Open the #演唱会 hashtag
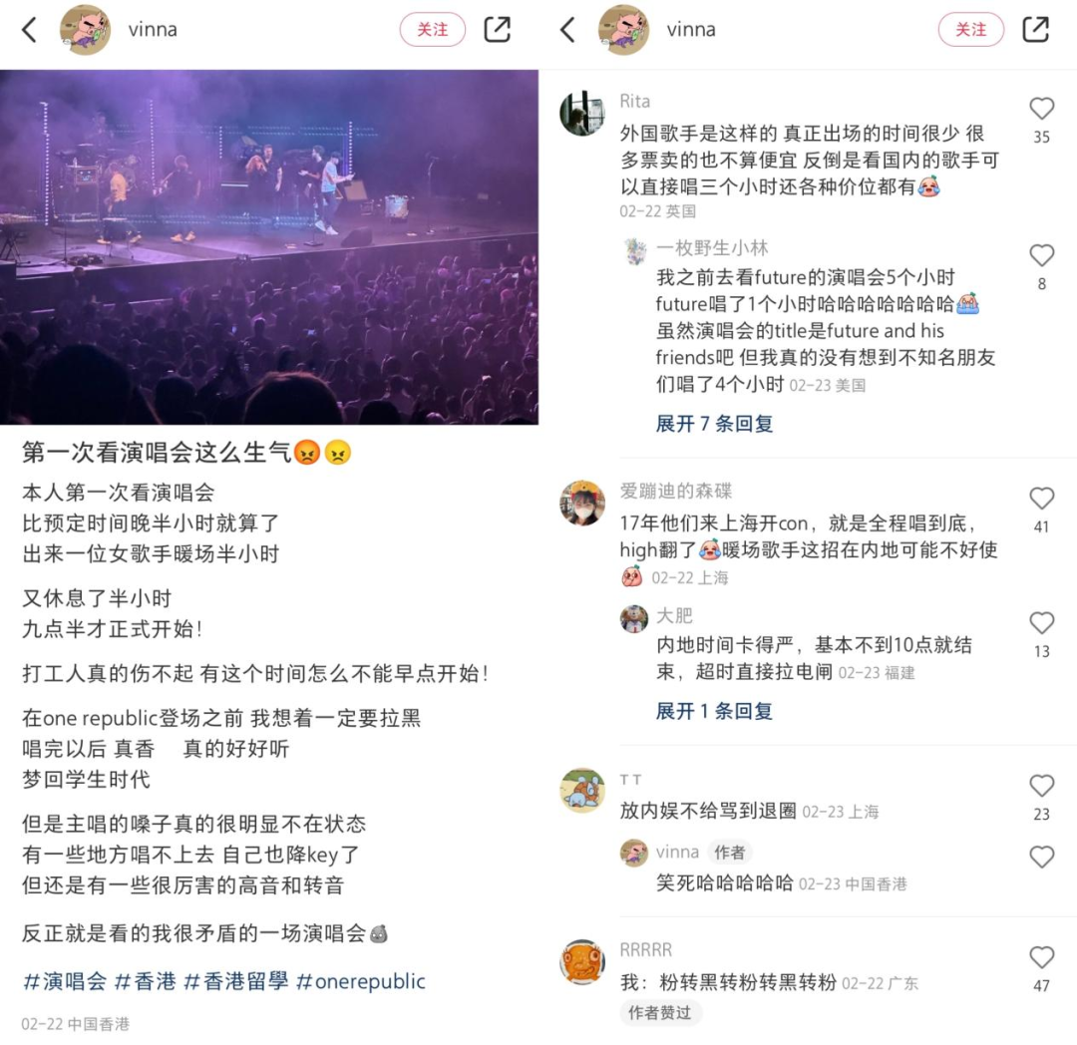The width and height of the screenshot is (1077, 1045). coord(65,981)
